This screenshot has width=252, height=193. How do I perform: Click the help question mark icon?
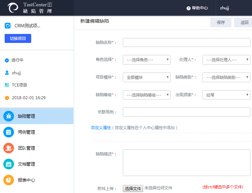[x=189, y=8]
